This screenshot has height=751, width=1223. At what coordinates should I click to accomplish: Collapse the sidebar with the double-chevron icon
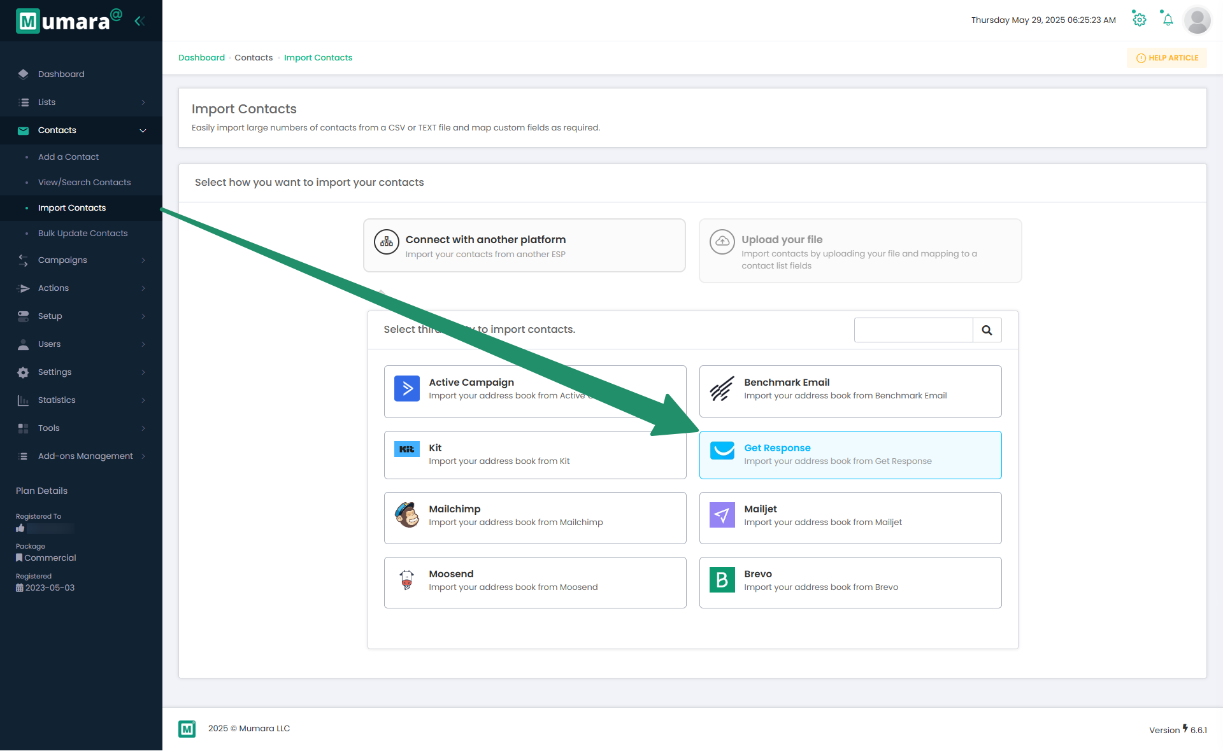[x=139, y=21]
